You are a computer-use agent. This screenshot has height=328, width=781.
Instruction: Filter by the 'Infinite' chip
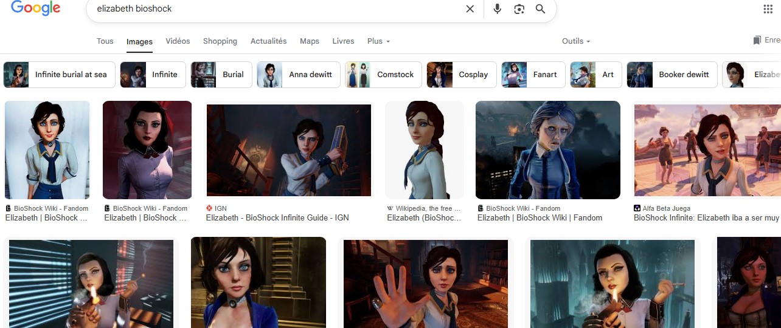(153, 75)
